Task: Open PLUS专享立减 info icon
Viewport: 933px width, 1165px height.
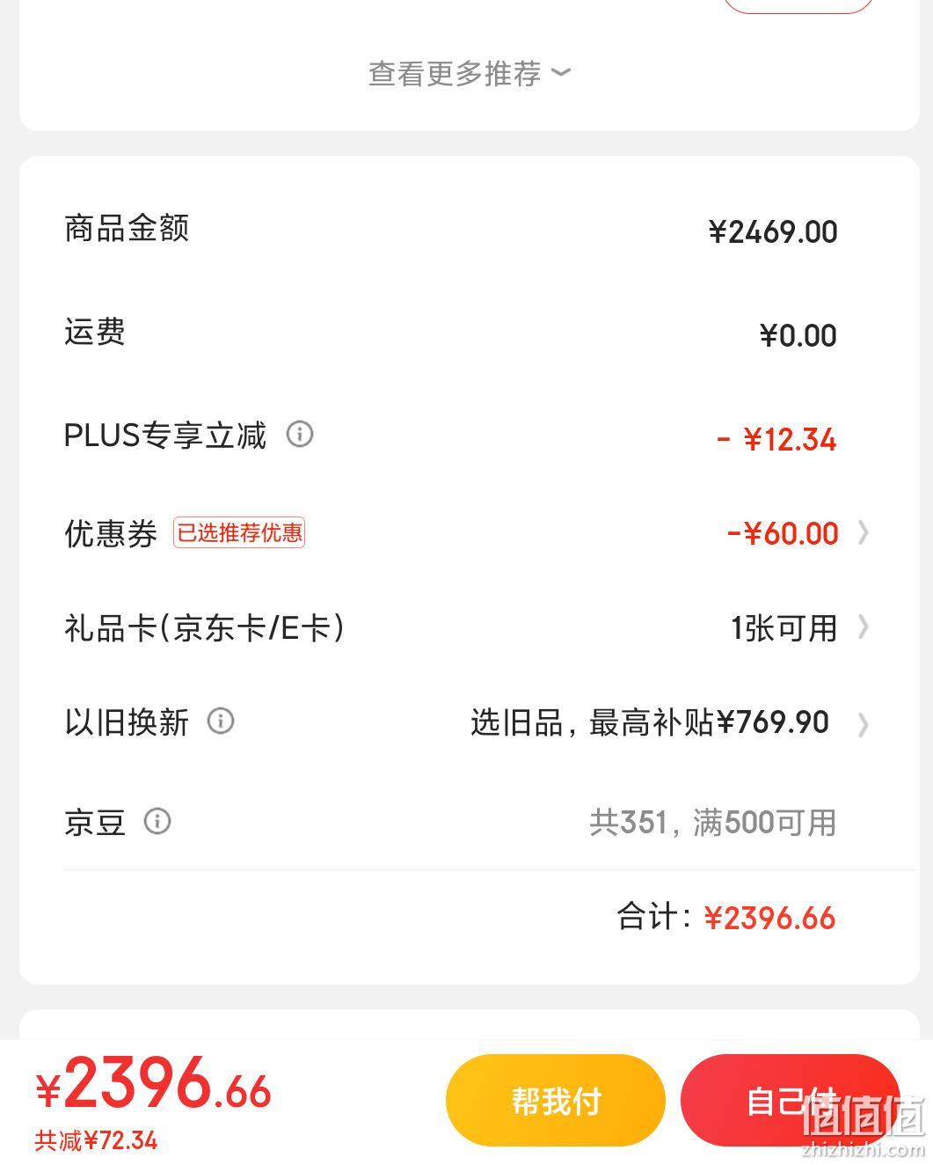Action: pos(300,434)
